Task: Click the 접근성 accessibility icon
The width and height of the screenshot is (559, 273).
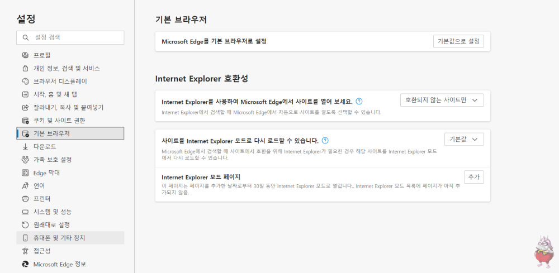Action: [25, 251]
